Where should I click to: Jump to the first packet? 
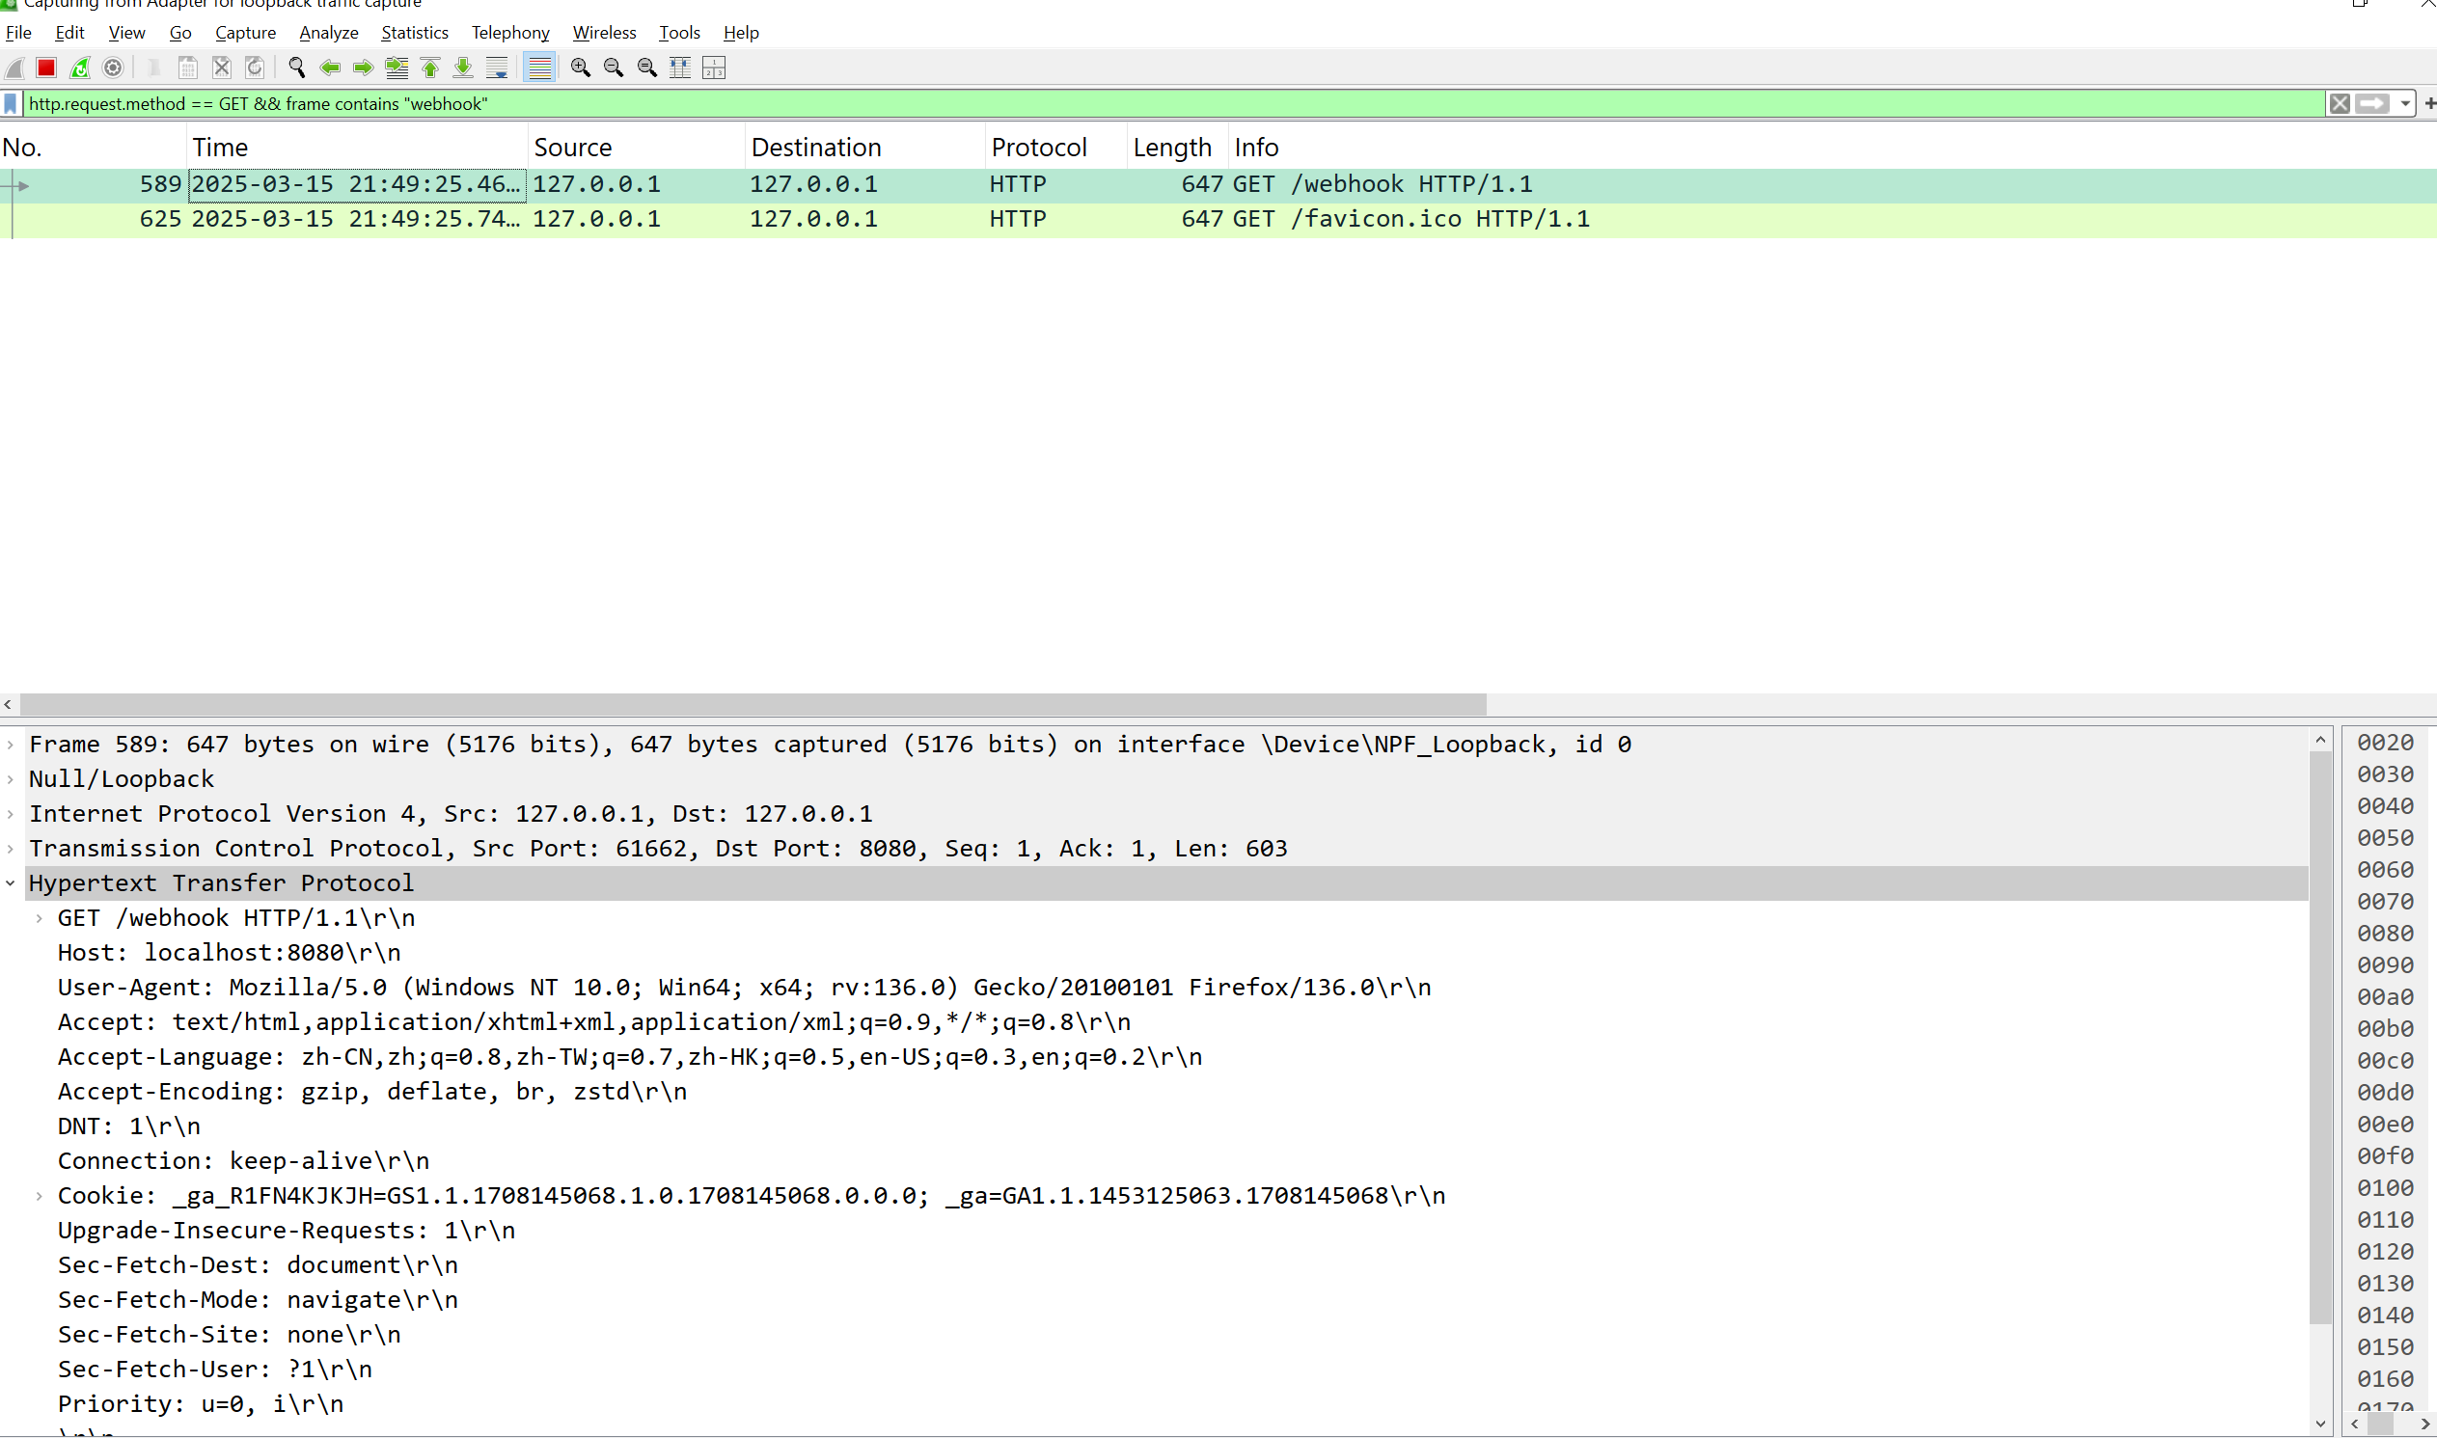(x=429, y=67)
